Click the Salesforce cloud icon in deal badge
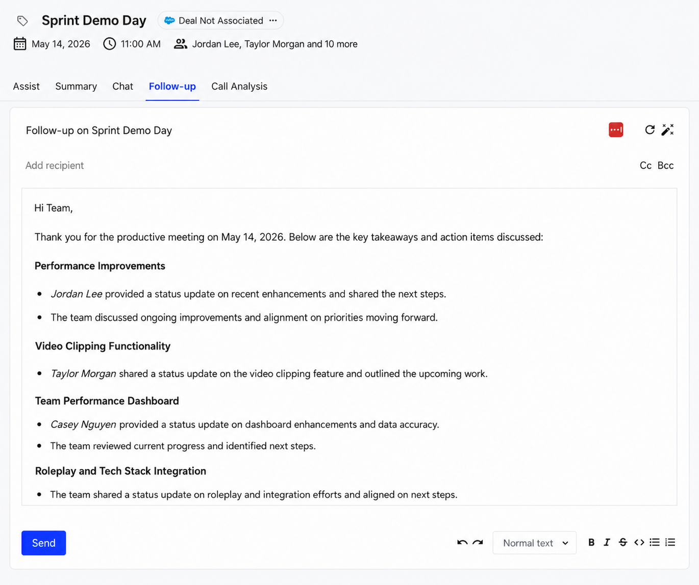The width and height of the screenshot is (699, 585). [x=169, y=20]
